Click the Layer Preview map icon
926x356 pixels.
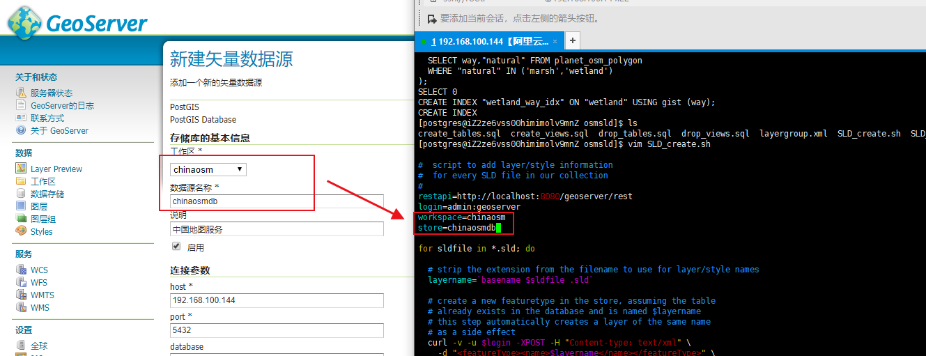[x=21, y=169]
